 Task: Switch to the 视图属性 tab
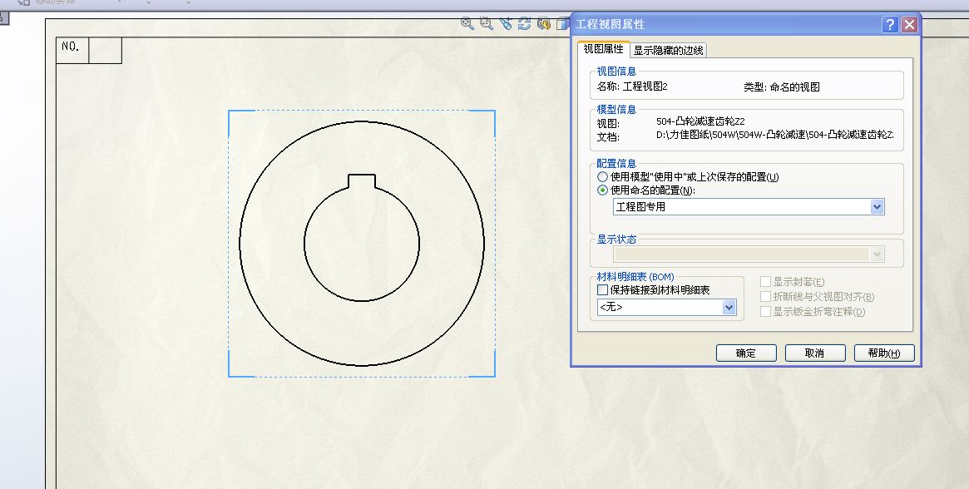pyautogui.click(x=603, y=49)
